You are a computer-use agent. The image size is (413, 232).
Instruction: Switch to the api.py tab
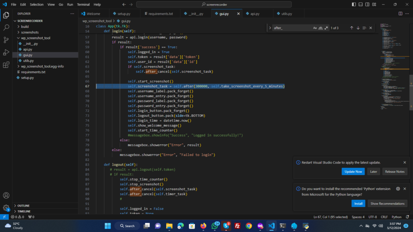254,14
